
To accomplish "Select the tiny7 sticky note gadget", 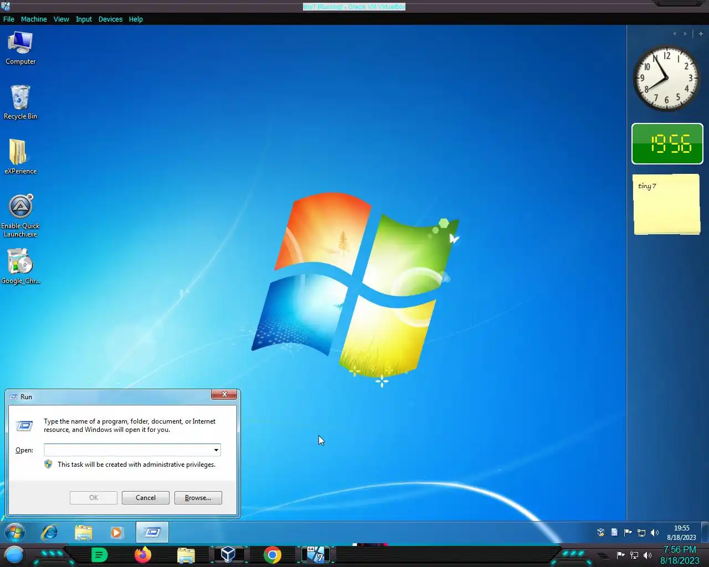I will point(667,204).
